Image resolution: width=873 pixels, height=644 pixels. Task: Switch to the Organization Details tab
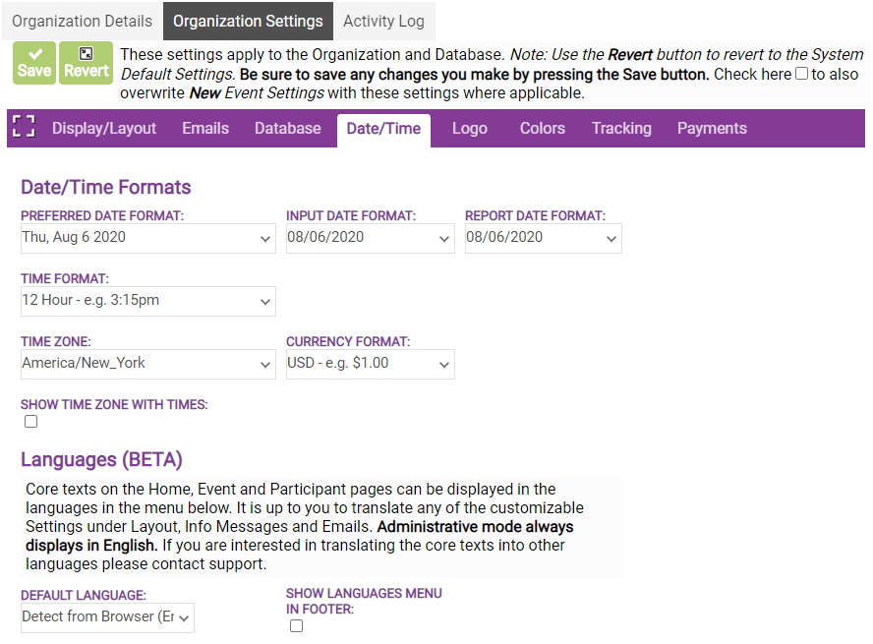[x=83, y=21]
